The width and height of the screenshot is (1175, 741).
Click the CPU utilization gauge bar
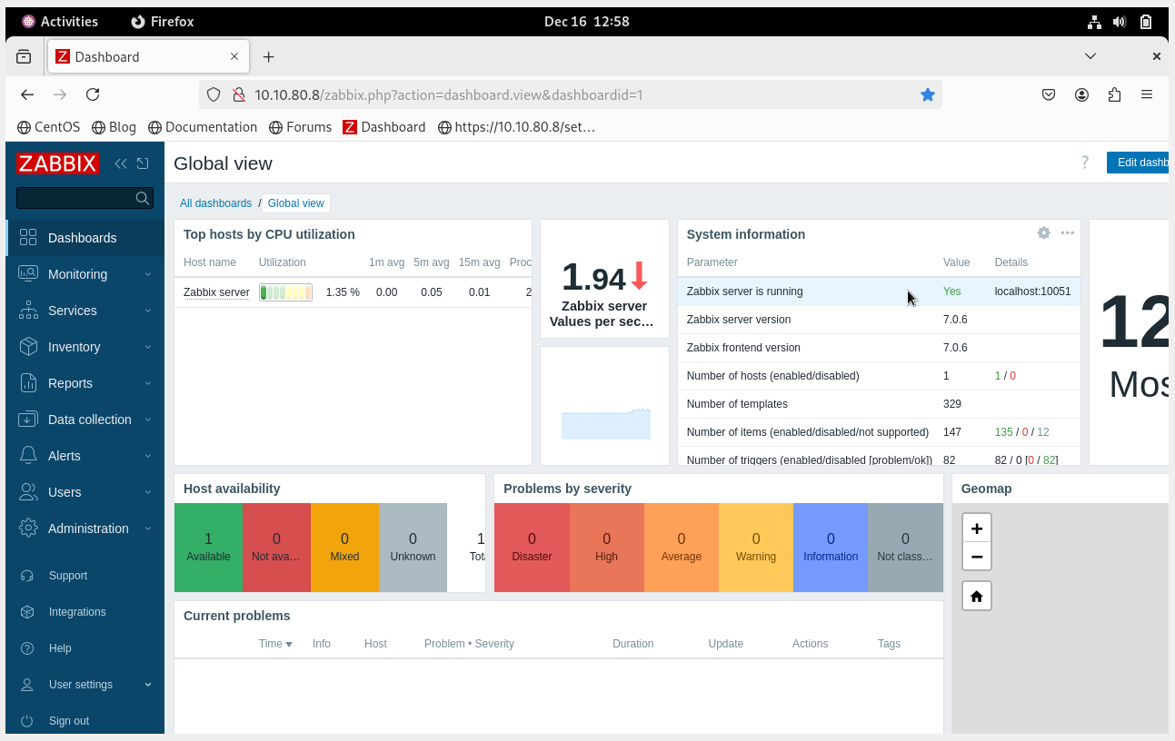click(x=285, y=292)
